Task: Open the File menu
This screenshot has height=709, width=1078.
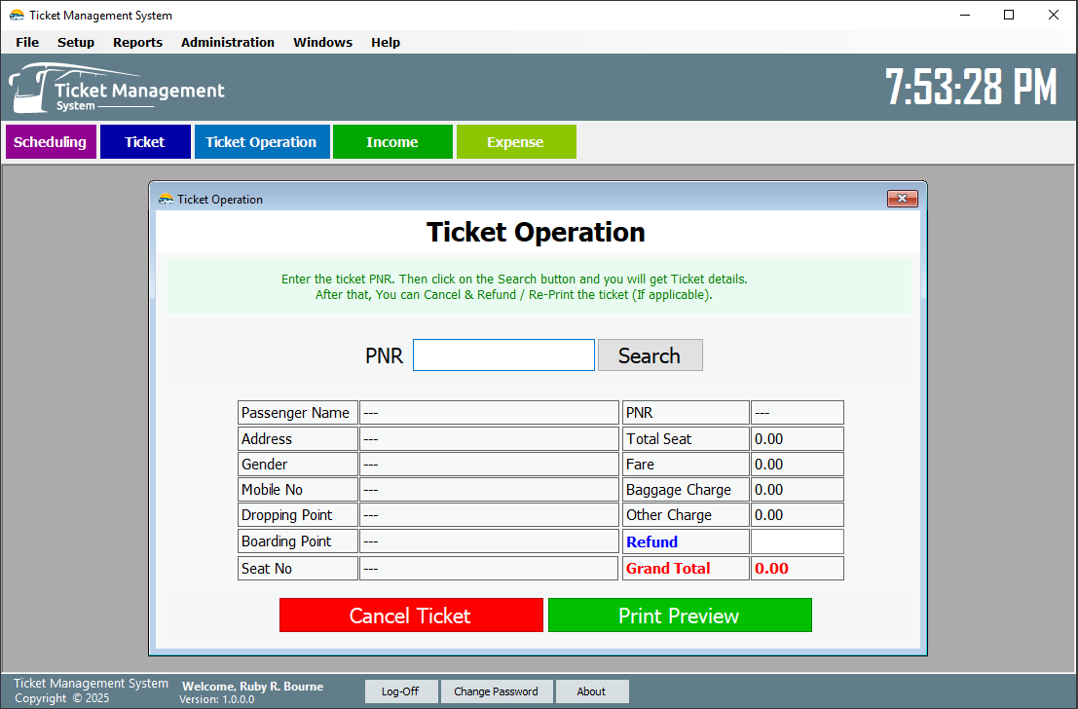Action: pos(26,42)
